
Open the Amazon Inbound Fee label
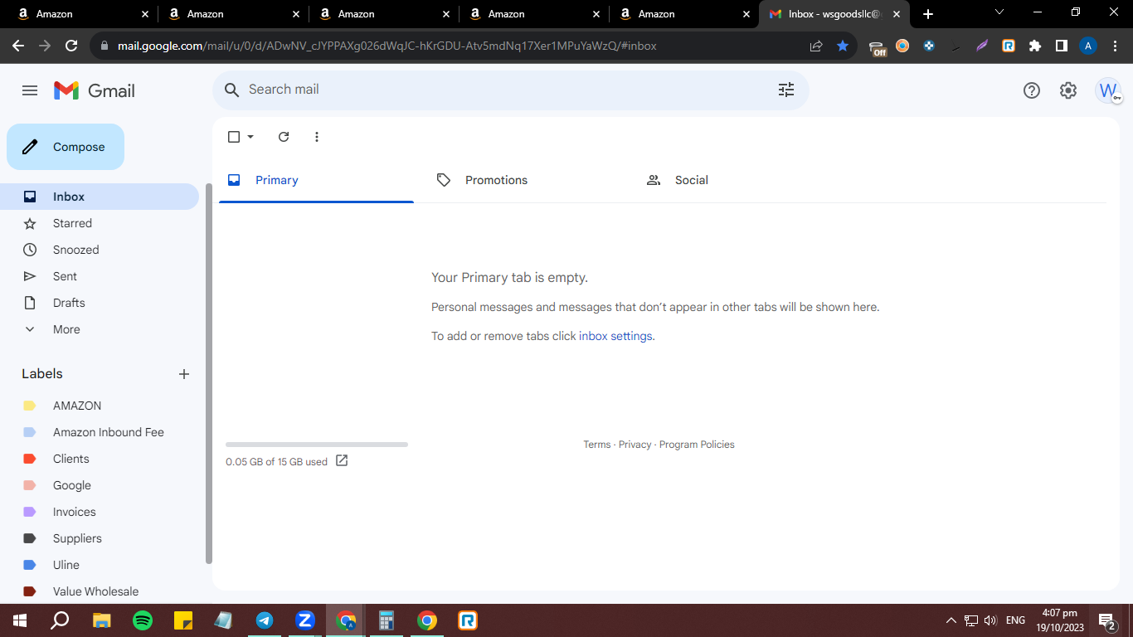tap(100, 432)
